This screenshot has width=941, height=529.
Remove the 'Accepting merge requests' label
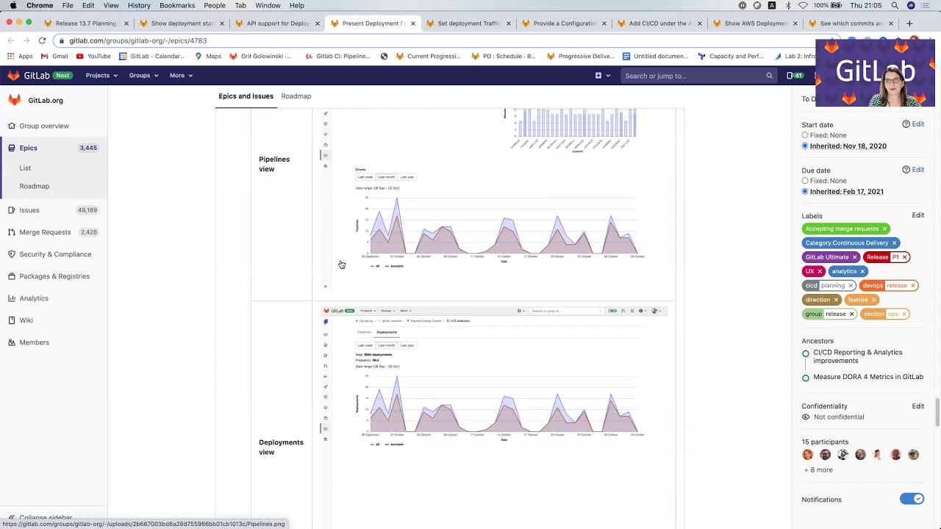pyautogui.click(x=884, y=228)
